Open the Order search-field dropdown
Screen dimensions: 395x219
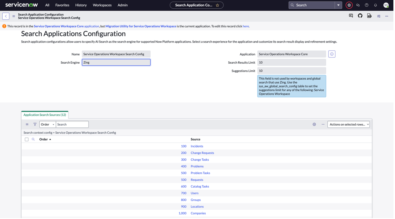point(48,125)
